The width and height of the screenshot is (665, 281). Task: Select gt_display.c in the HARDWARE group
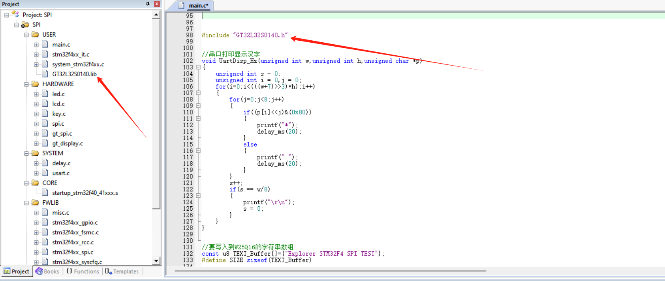(68, 143)
